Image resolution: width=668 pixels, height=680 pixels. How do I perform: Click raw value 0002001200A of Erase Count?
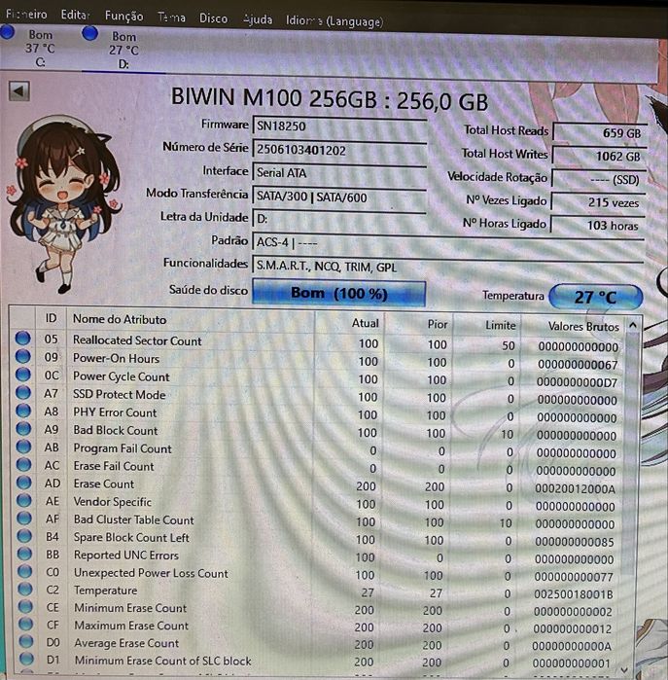[575, 489]
